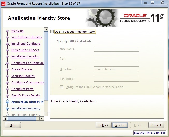
Task: Click the Installation Summary step icon
Action: [x=7, y=109]
